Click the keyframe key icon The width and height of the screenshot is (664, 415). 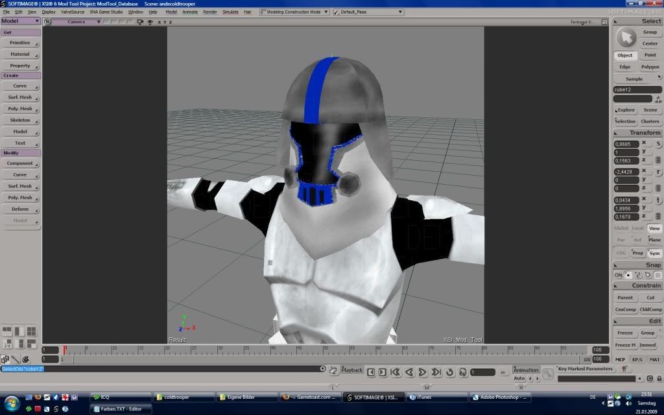[x=547, y=373]
